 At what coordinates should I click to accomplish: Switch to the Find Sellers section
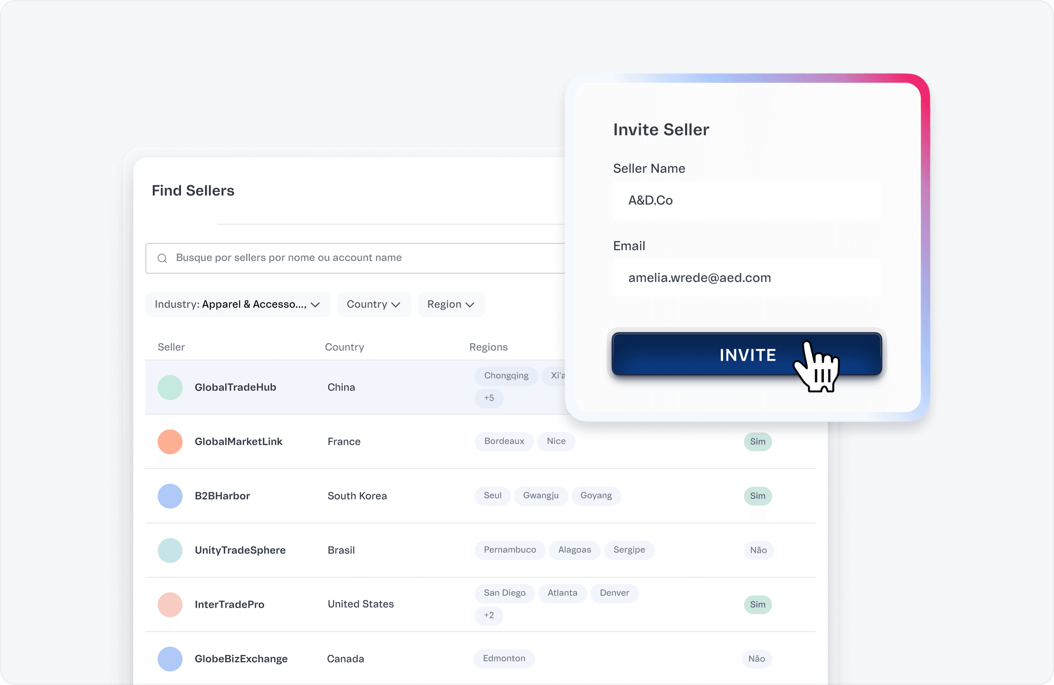[x=193, y=191]
